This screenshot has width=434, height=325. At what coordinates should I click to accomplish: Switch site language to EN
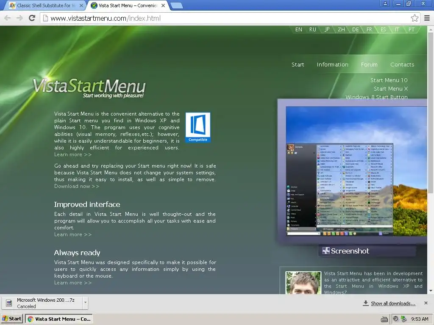(x=299, y=30)
